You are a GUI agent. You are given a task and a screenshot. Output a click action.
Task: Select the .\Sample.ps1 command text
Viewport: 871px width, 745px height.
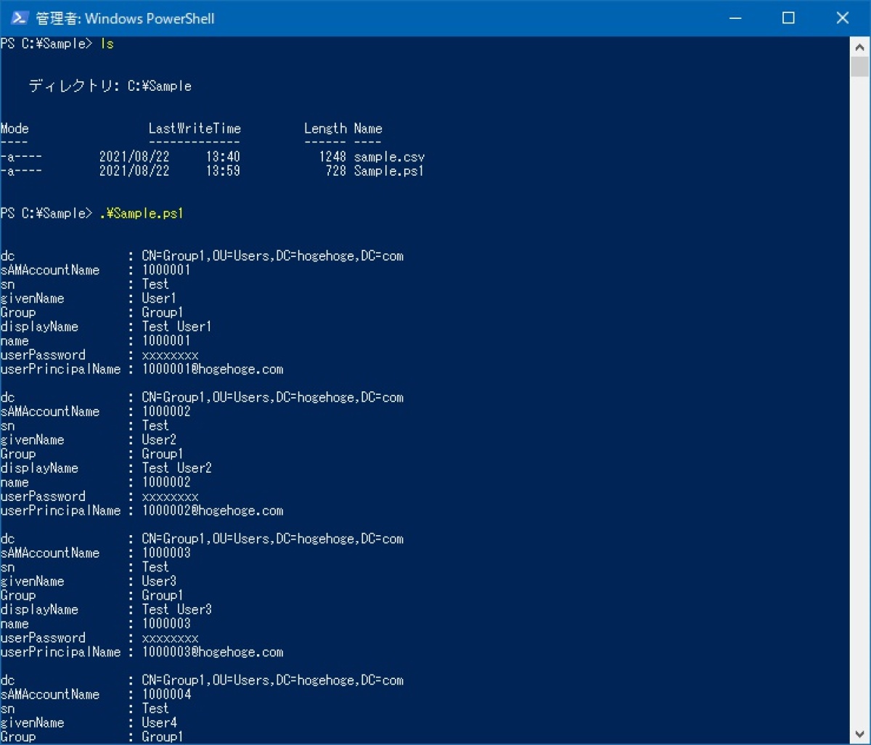coord(140,213)
